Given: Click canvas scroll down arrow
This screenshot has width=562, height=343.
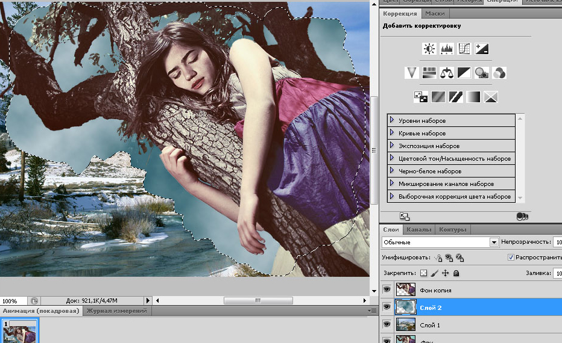Looking at the screenshot, I should coord(374,291).
